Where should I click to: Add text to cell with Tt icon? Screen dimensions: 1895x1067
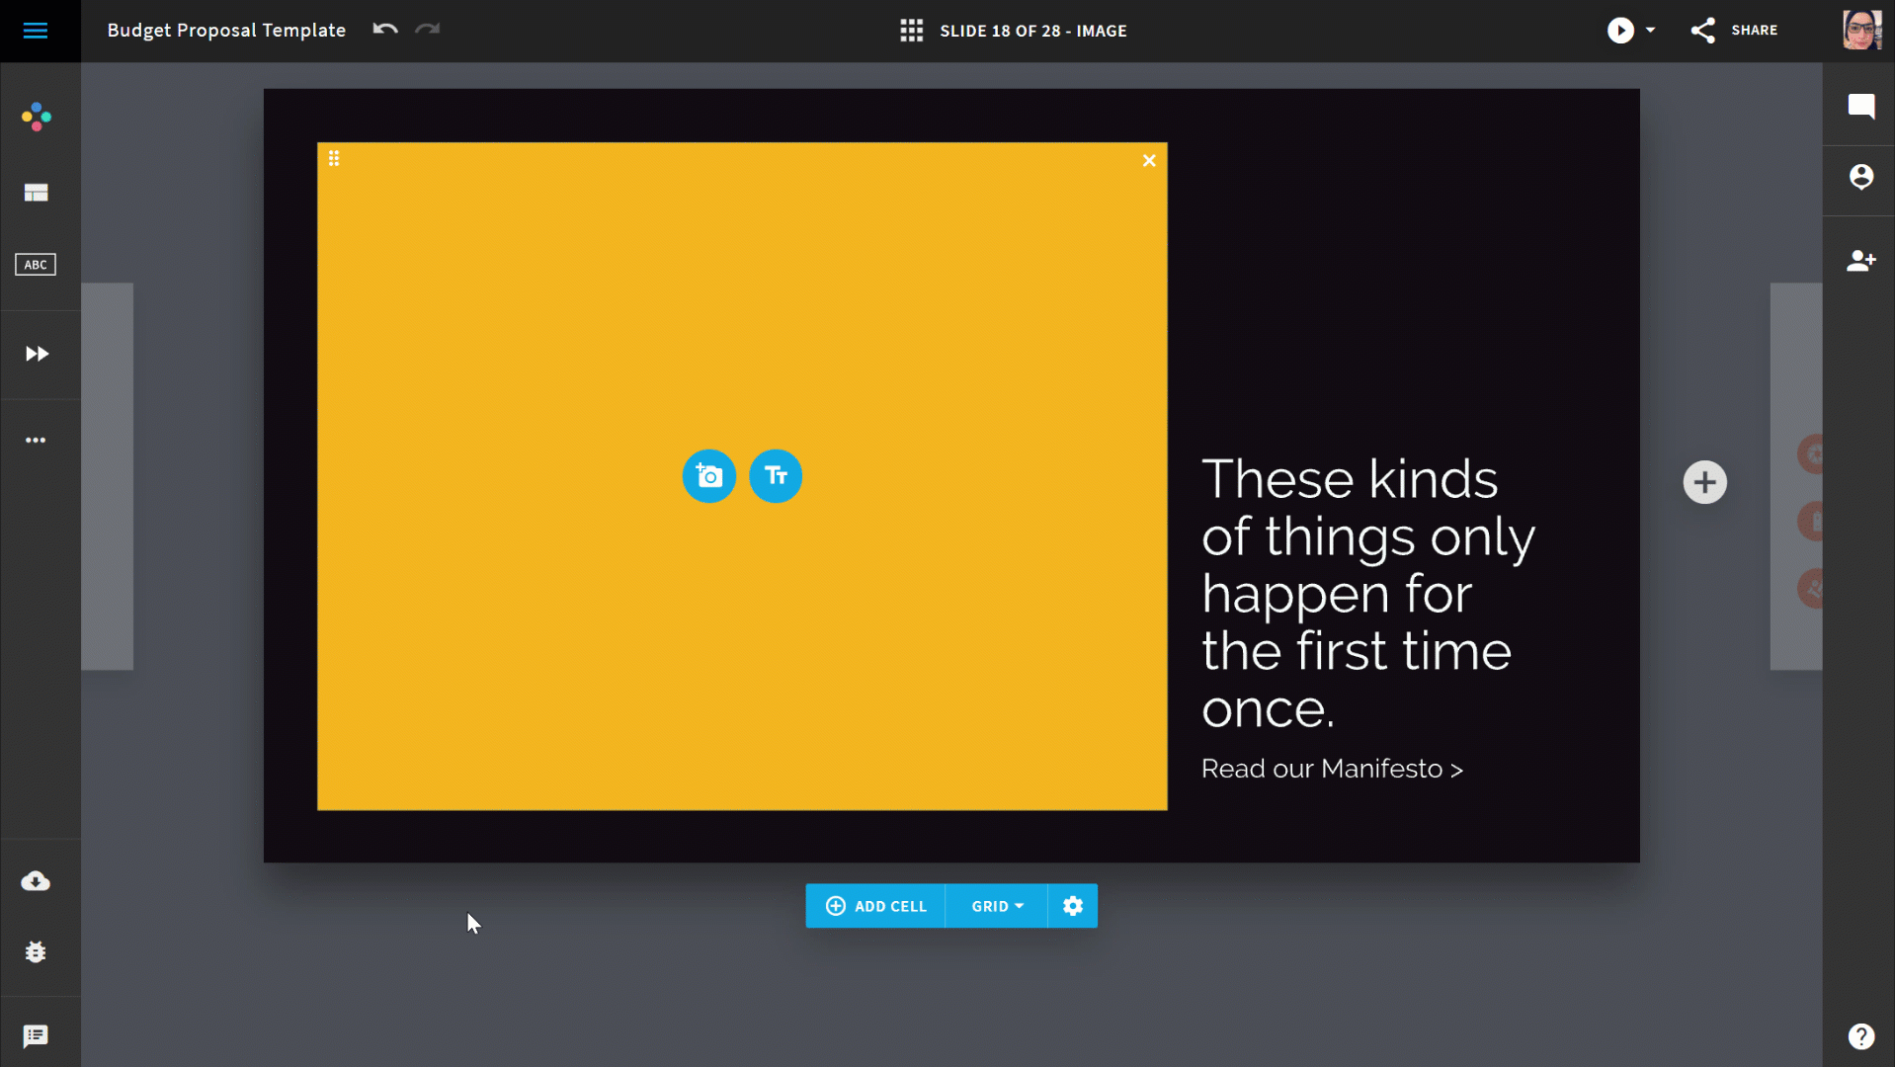click(776, 476)
